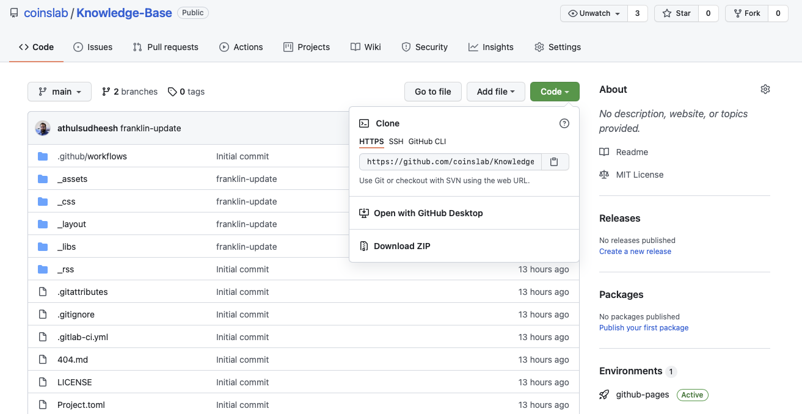Click the law scale icon for MIT License
This screenshot has height=414, width=802.
[604, 175]
